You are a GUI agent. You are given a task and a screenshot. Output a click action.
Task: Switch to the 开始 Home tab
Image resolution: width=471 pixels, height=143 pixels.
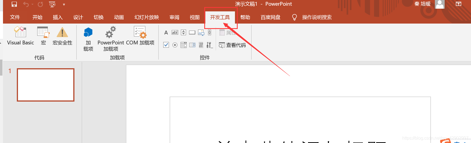click(37, 17)
